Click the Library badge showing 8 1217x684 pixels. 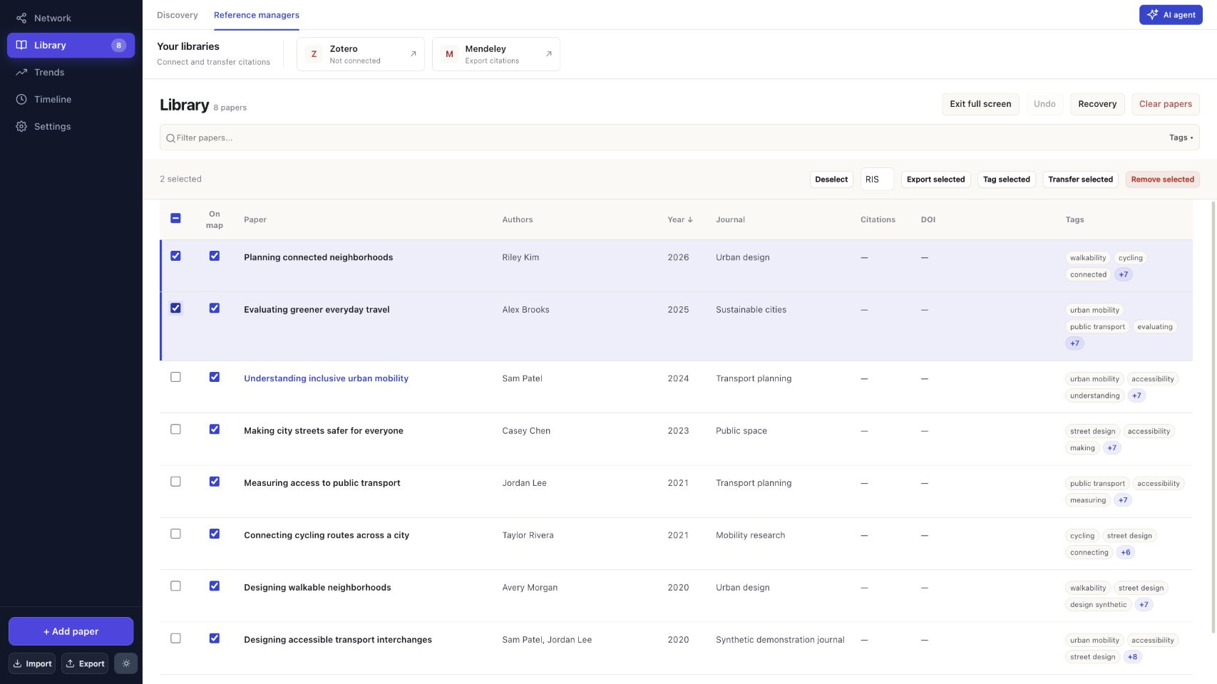click(x=118, y=45)
